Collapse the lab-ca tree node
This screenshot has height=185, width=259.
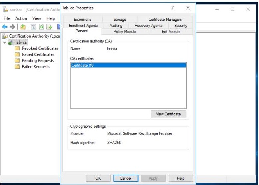pos(4,42)
